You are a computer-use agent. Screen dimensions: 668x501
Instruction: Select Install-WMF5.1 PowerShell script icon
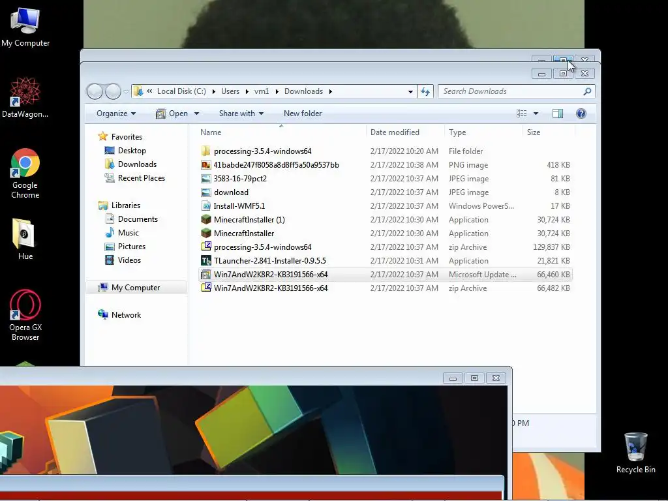click(205, 205)
